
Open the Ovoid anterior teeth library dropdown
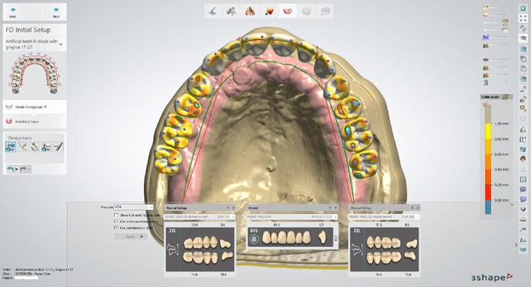(x=292, y=217)
